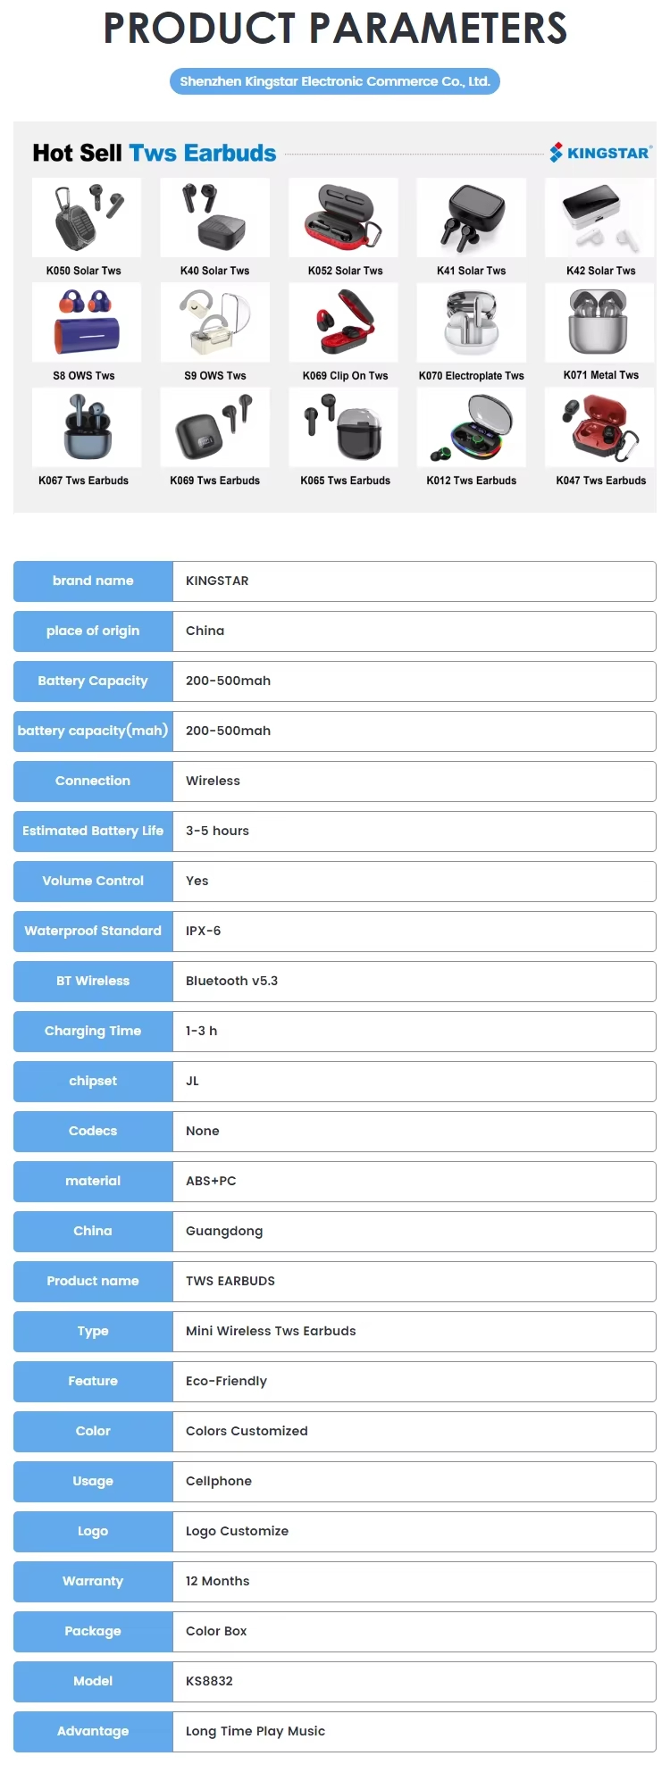Select the K067 Tws Earbuds thumbnail
Viewport: 670px width, 1781px height.
coord(87,427)
